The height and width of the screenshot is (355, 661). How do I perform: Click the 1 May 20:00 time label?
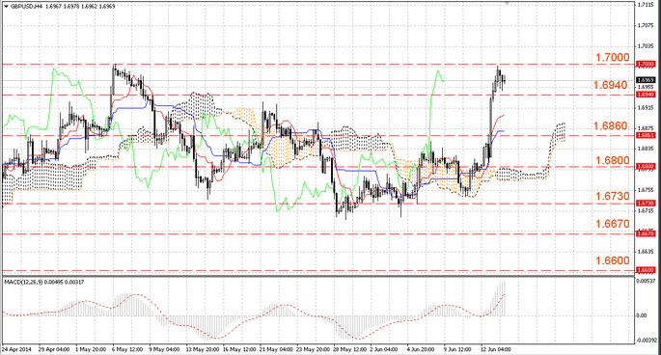(x=91, y=349)
